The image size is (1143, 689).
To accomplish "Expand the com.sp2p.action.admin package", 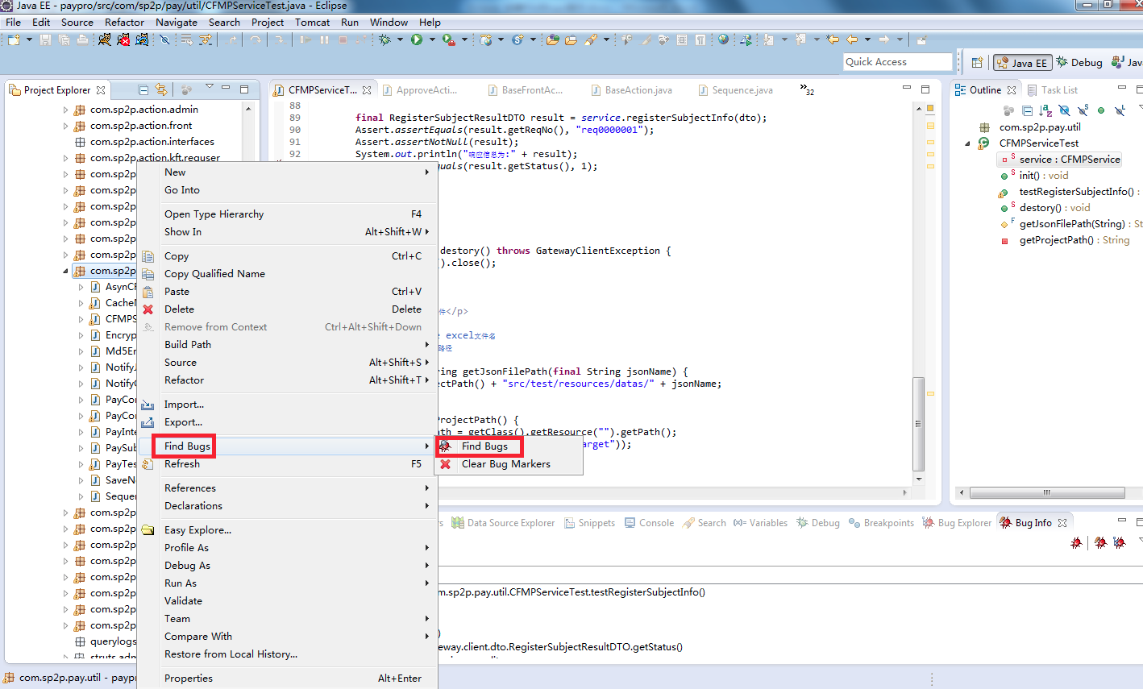I will [x=66, y=110].
